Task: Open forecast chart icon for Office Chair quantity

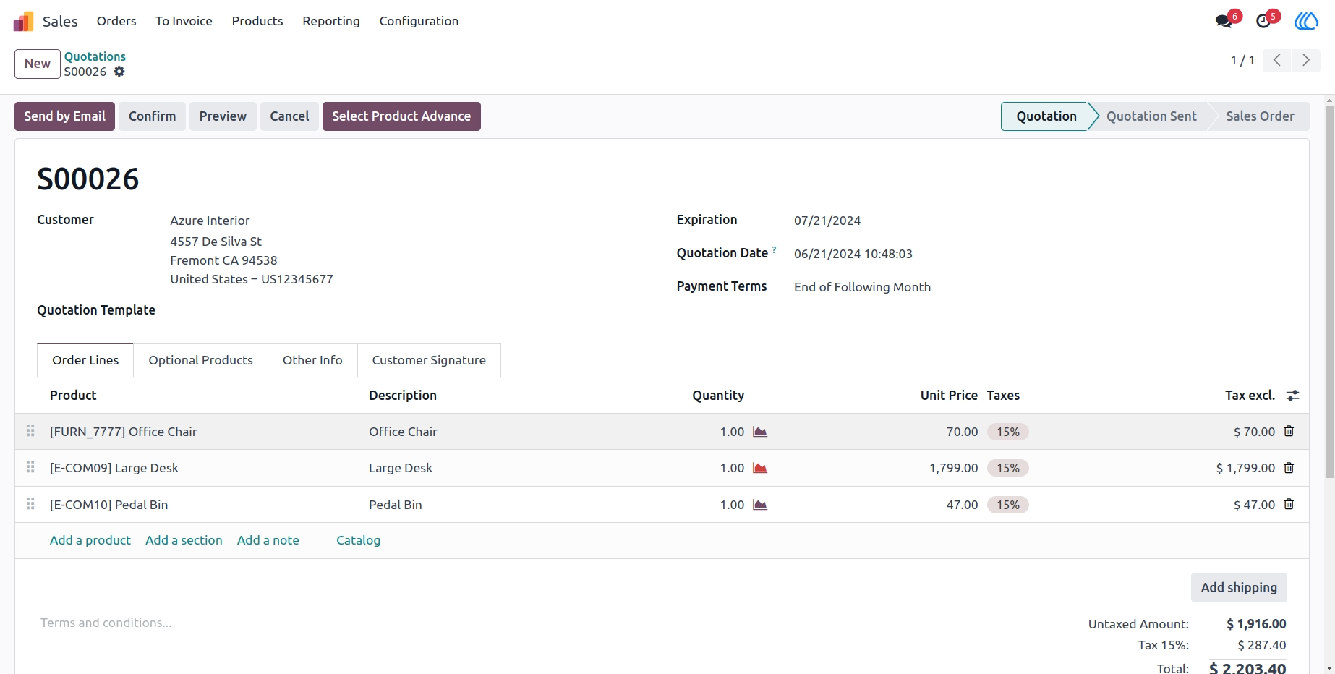Action: click(x=759, y=432)
